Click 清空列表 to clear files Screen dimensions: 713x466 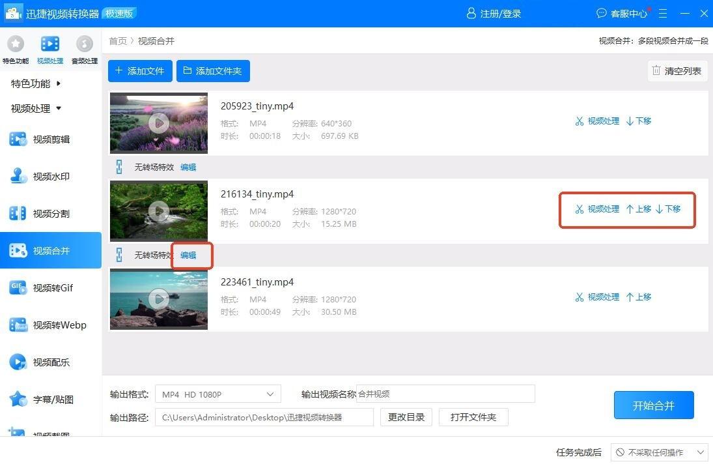[x=677, y=71]
